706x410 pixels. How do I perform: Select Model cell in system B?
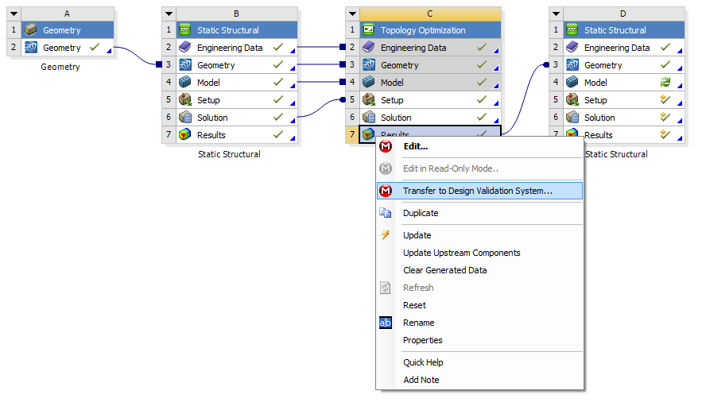237,83
